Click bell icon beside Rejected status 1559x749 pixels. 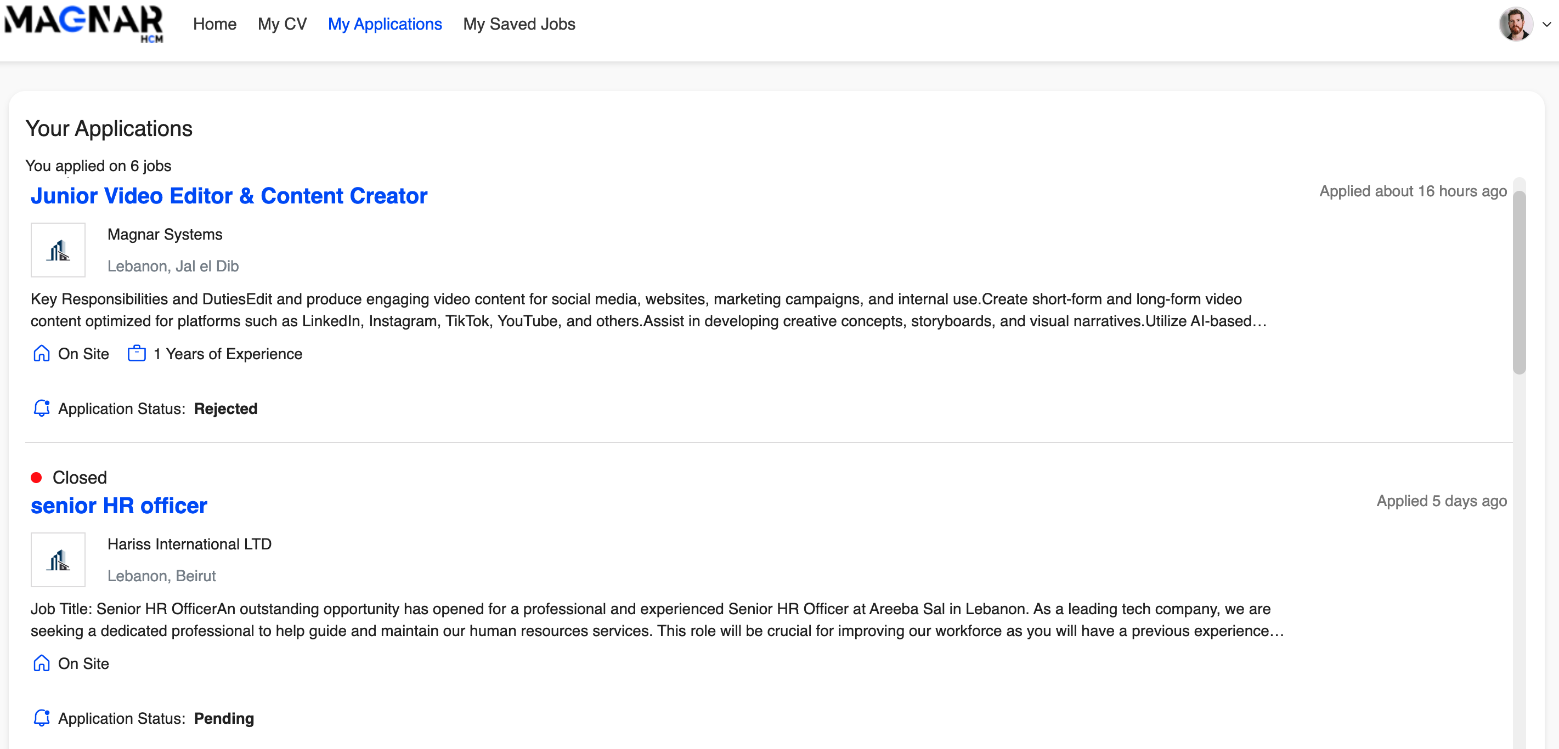[41, 408]
